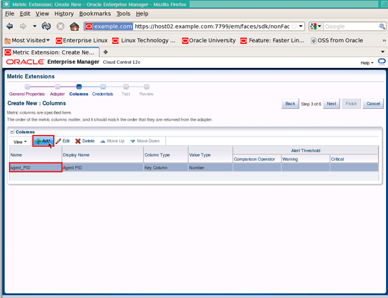The height and width of the screenshot is (298, 388).
Task: Delete the selected column
Action: point(85,141)
